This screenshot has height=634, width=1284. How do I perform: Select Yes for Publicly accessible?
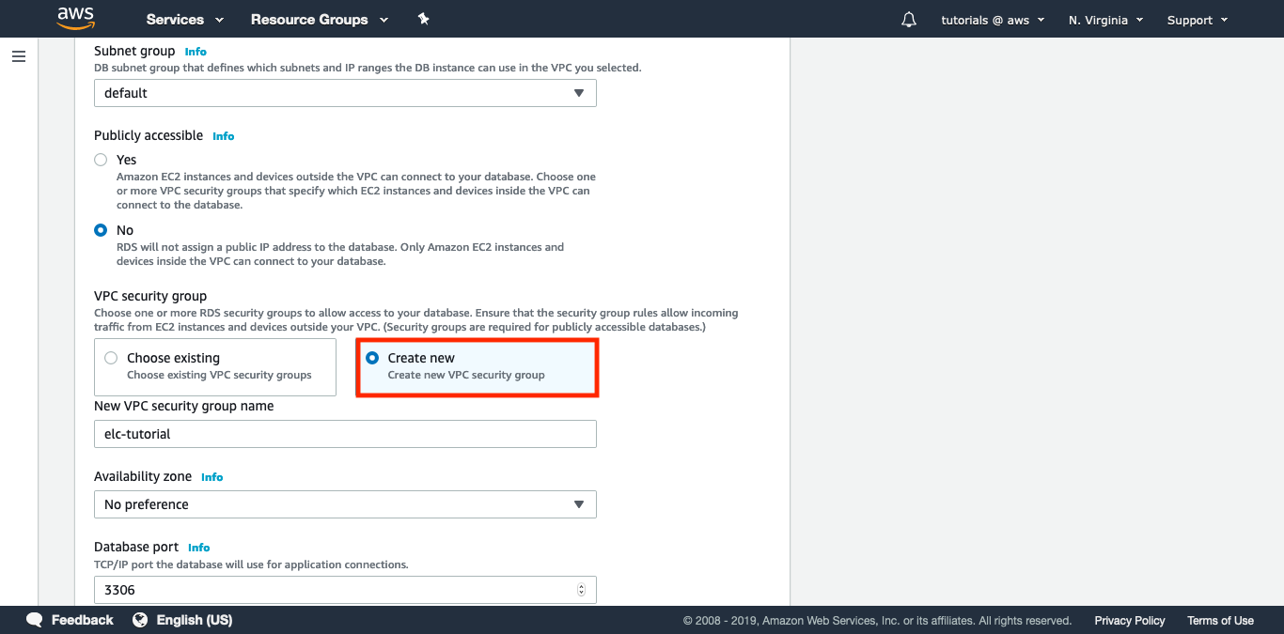tap(101, 160)
